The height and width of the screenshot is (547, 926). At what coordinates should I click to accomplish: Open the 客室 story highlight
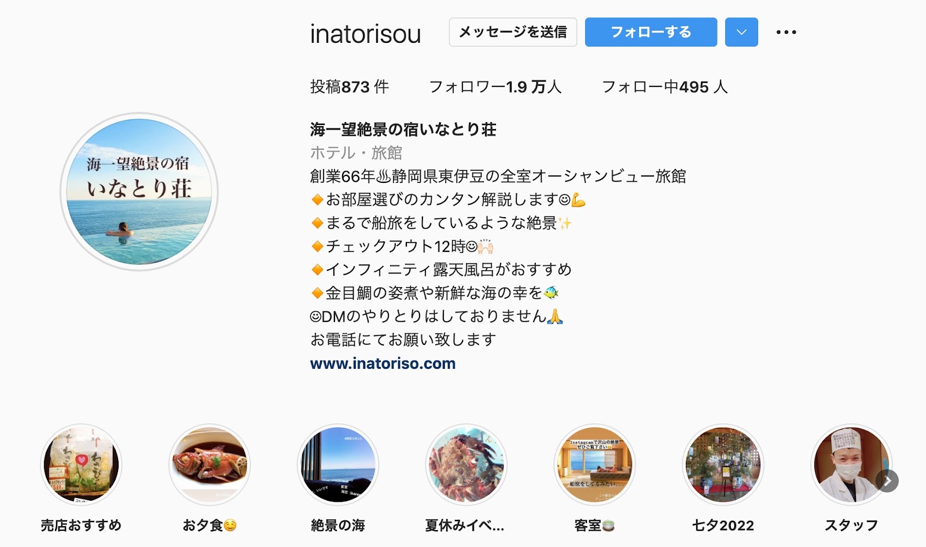coord(595,465)
